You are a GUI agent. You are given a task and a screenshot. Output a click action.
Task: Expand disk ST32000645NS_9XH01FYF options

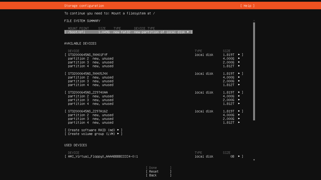click(x=239, y=55)
